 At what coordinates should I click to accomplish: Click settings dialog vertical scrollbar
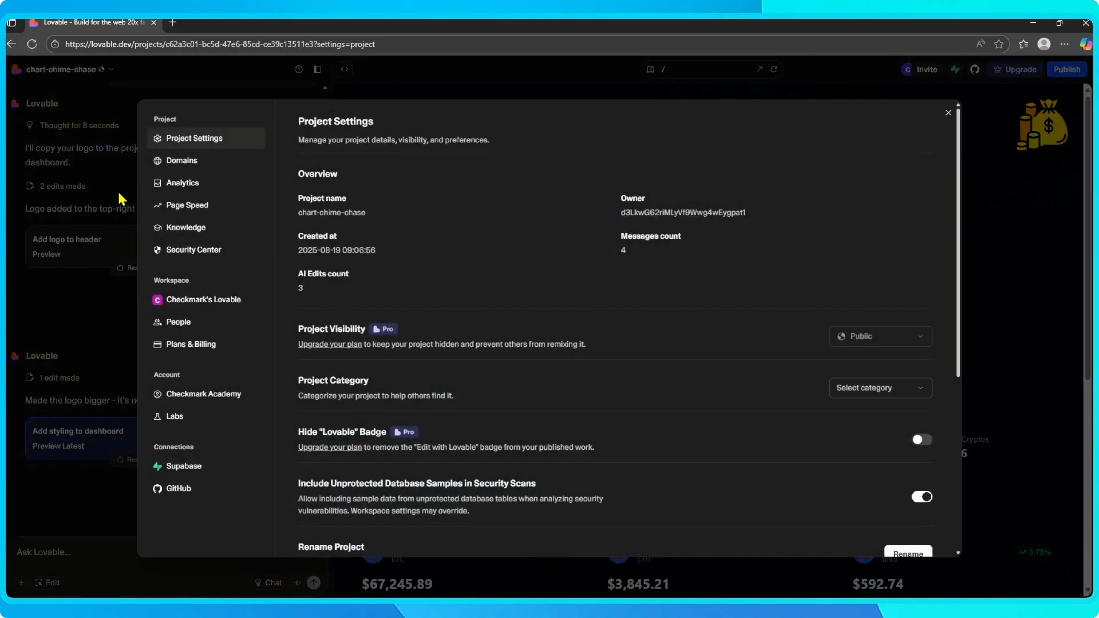pyautogui.click(x=958, y=243)
